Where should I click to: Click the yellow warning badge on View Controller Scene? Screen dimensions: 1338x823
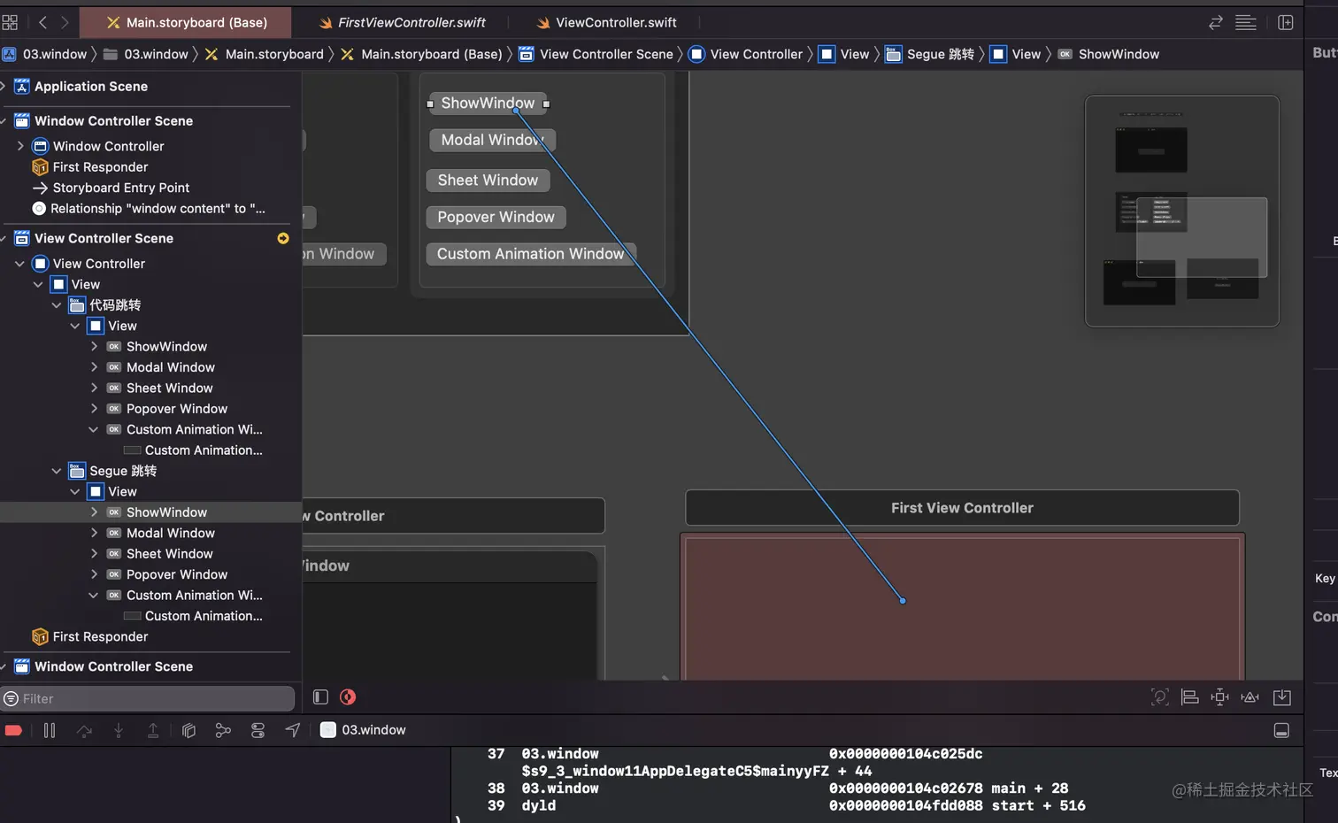(x=283, y=238)
